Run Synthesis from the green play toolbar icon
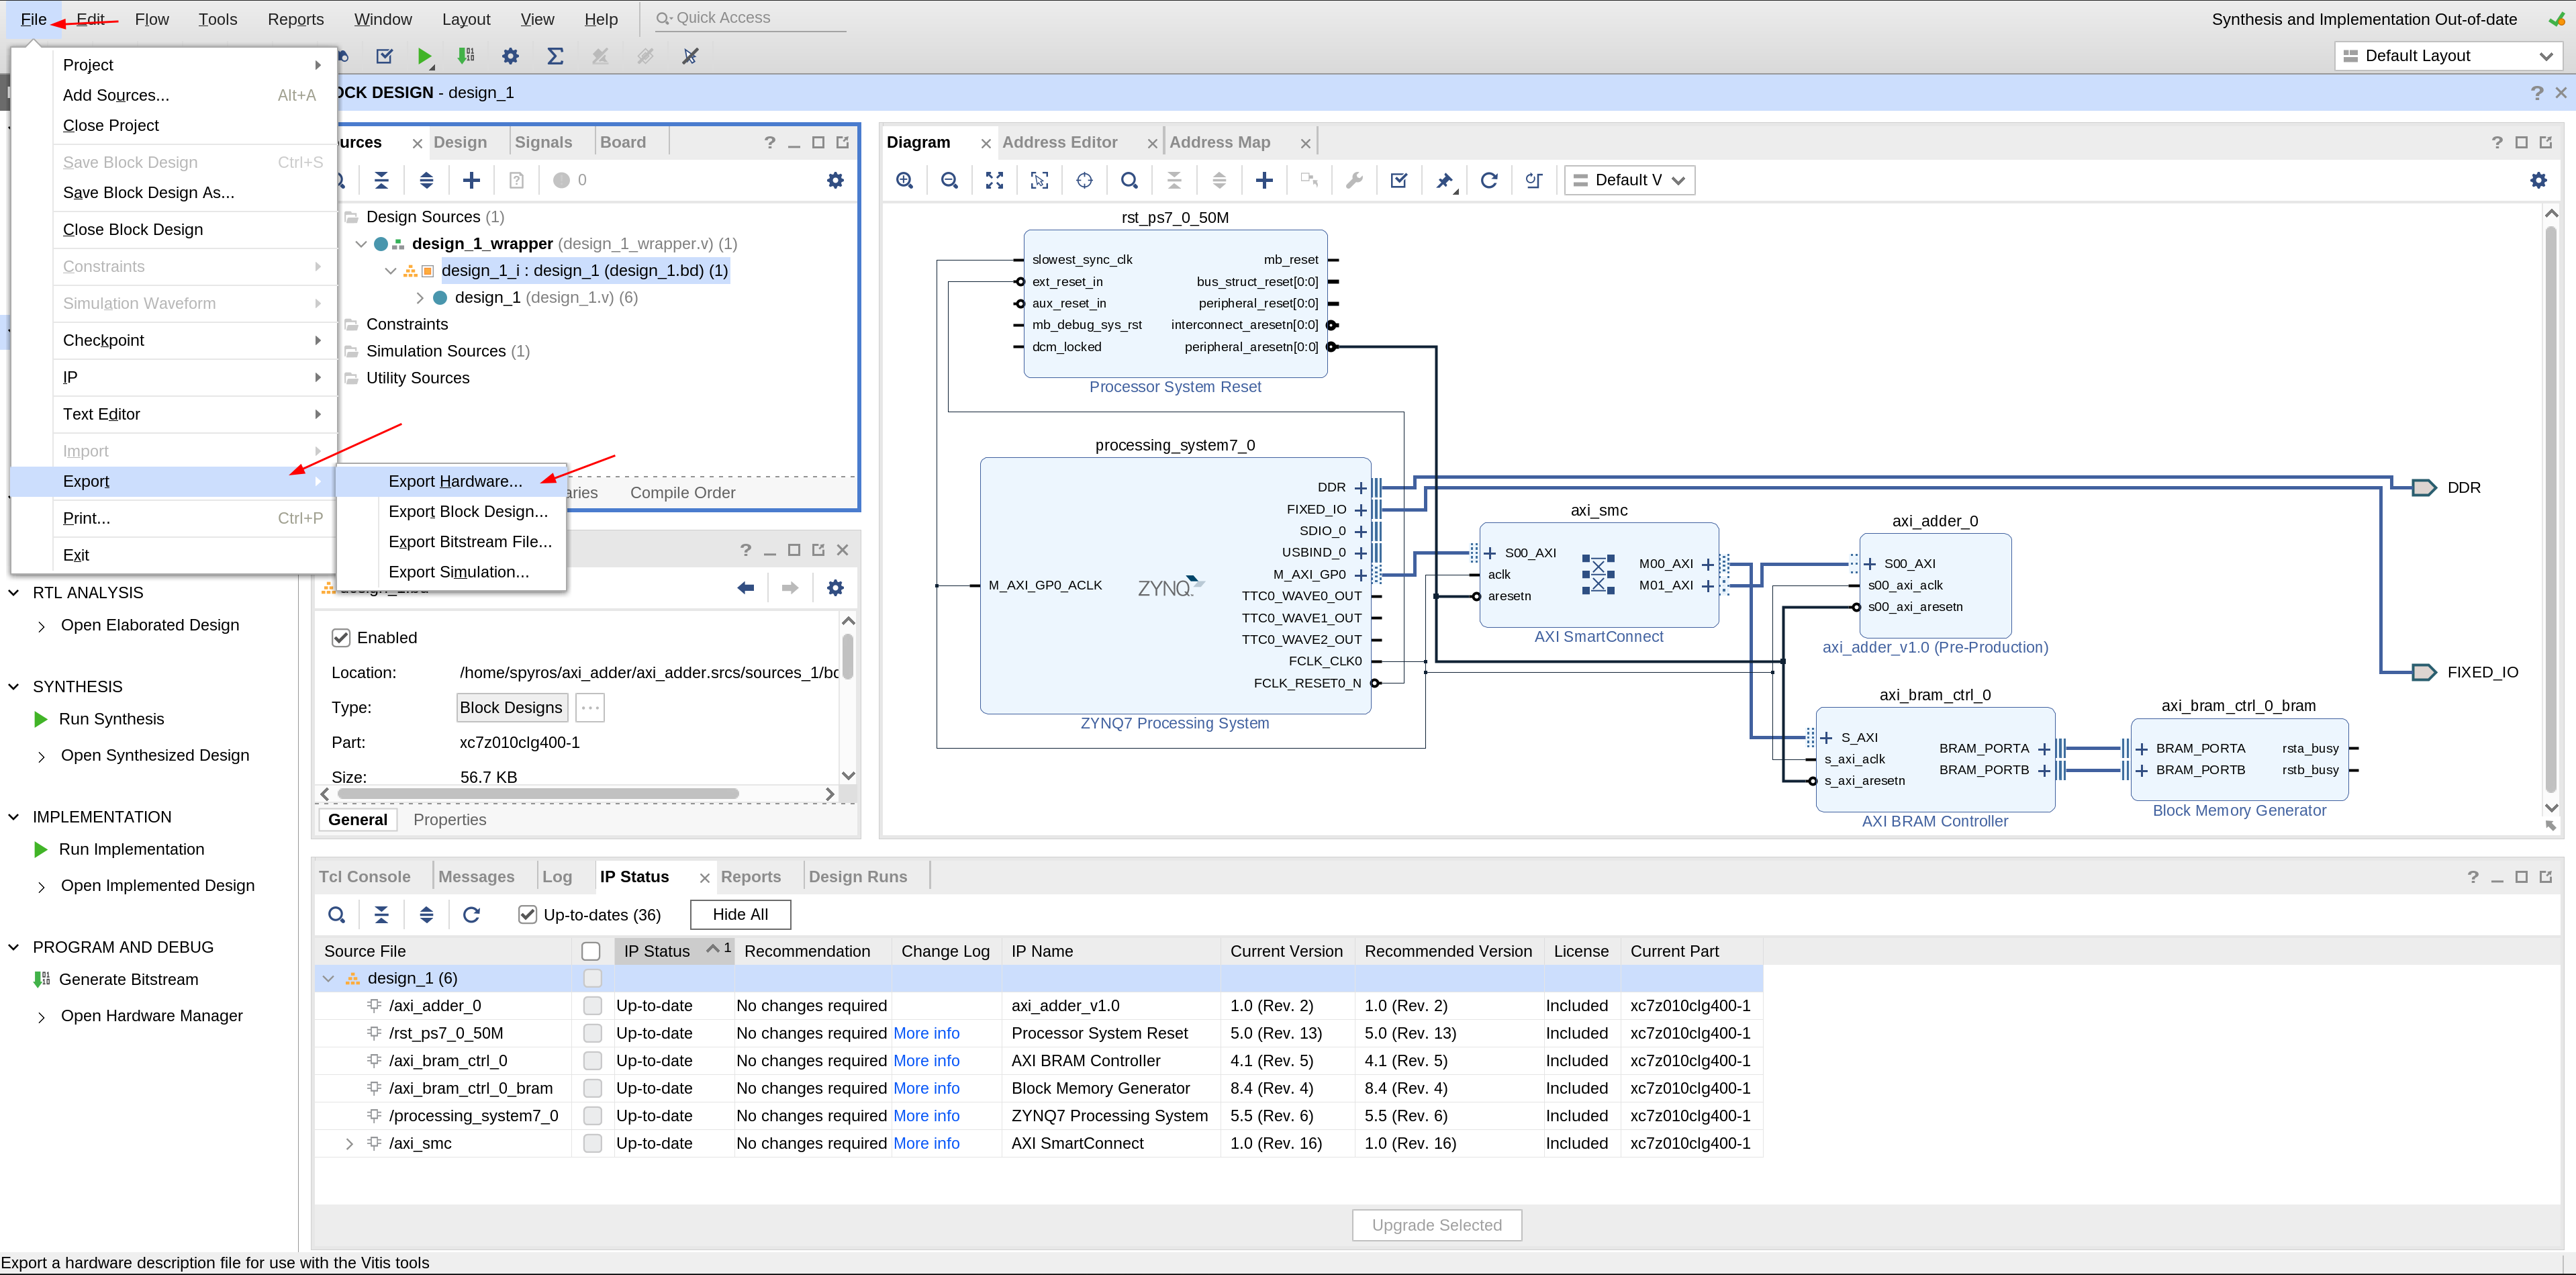 [425, 56]
